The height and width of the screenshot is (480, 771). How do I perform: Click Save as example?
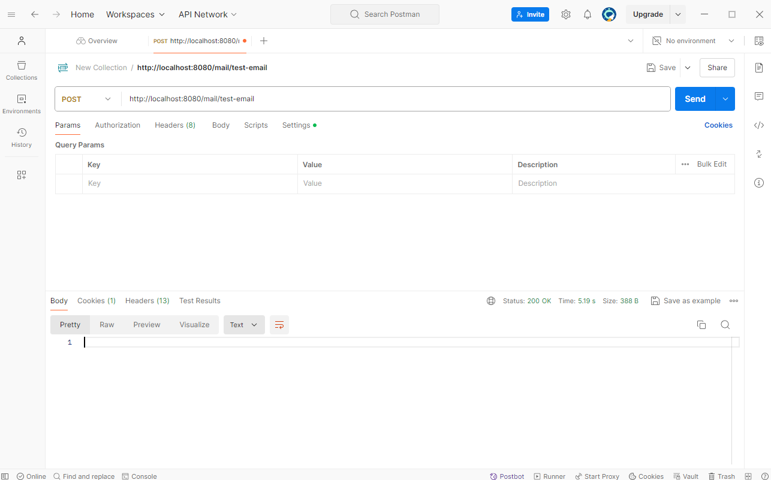685,301
